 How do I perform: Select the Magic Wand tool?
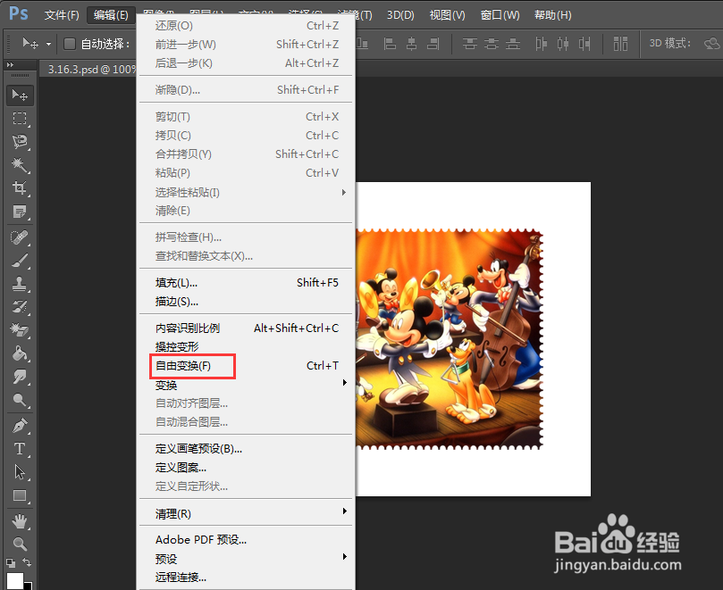click(20, 164)
